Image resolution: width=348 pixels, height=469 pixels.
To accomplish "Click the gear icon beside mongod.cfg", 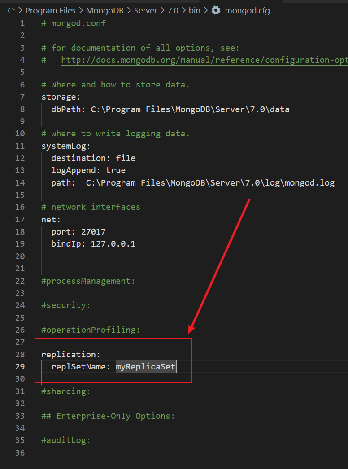I will coord(216,10).
